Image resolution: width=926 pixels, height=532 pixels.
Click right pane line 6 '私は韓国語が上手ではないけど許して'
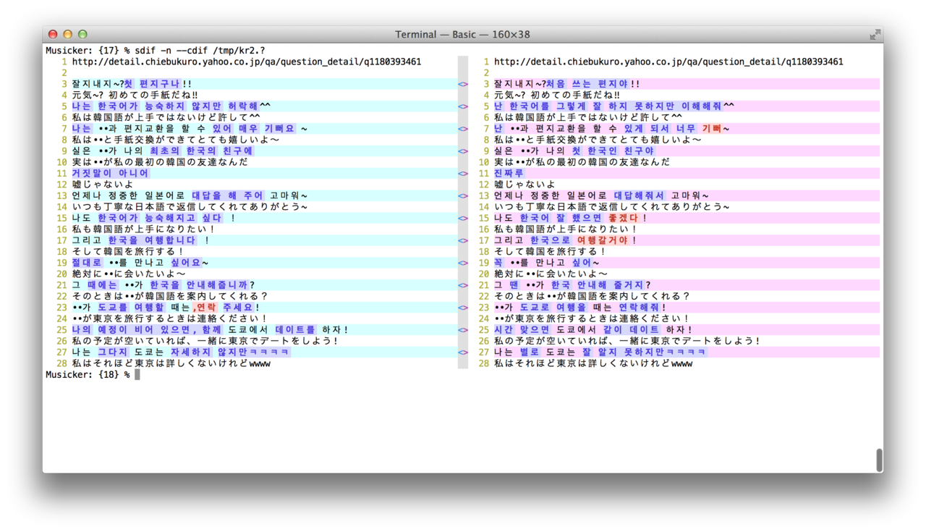582,117
